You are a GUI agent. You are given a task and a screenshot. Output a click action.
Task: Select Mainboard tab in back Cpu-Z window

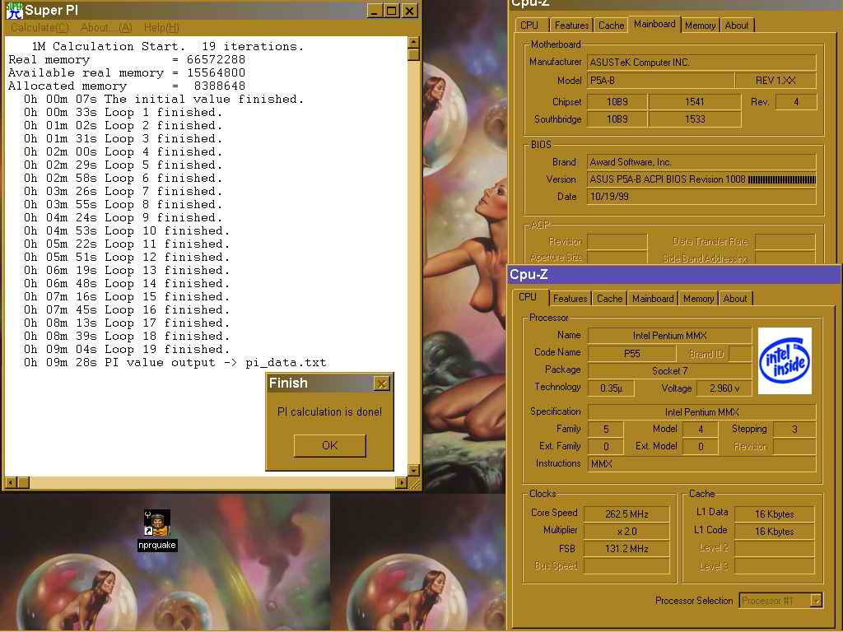pos(654,24)
